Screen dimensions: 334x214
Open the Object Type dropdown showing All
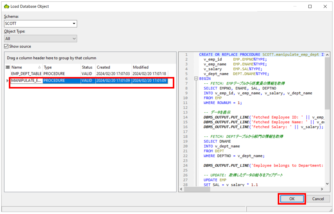click(x=73, y=38)
